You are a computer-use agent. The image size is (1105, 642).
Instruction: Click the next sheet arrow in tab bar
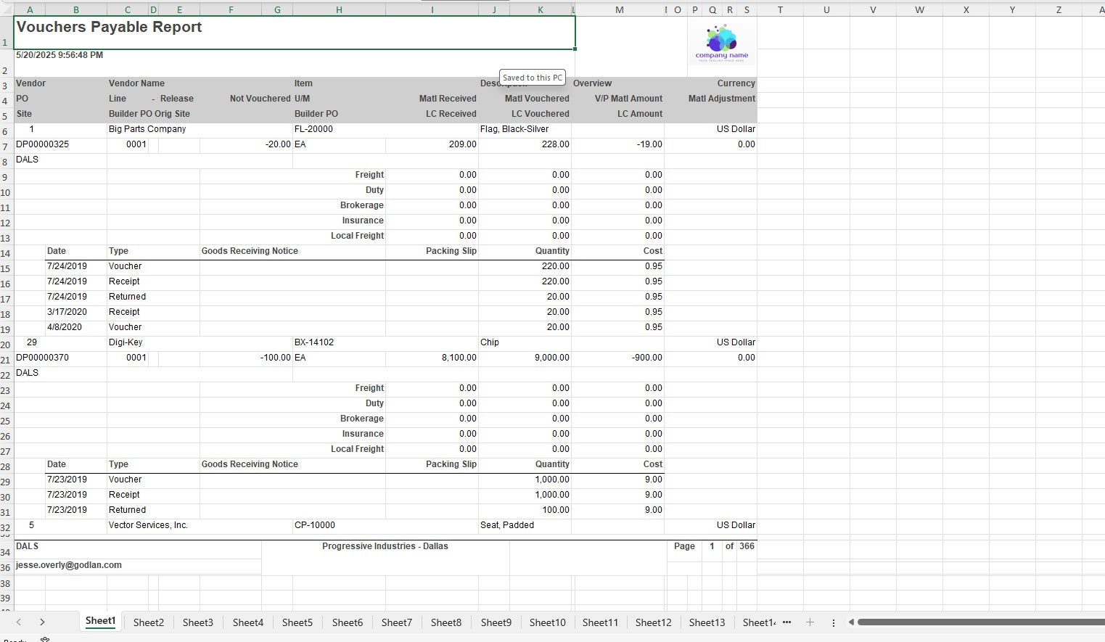point(42,622)
